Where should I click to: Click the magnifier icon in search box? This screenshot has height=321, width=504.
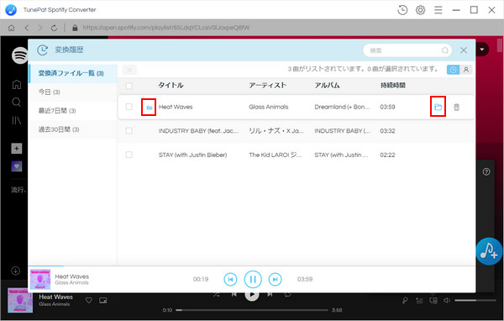pos(445,50)
